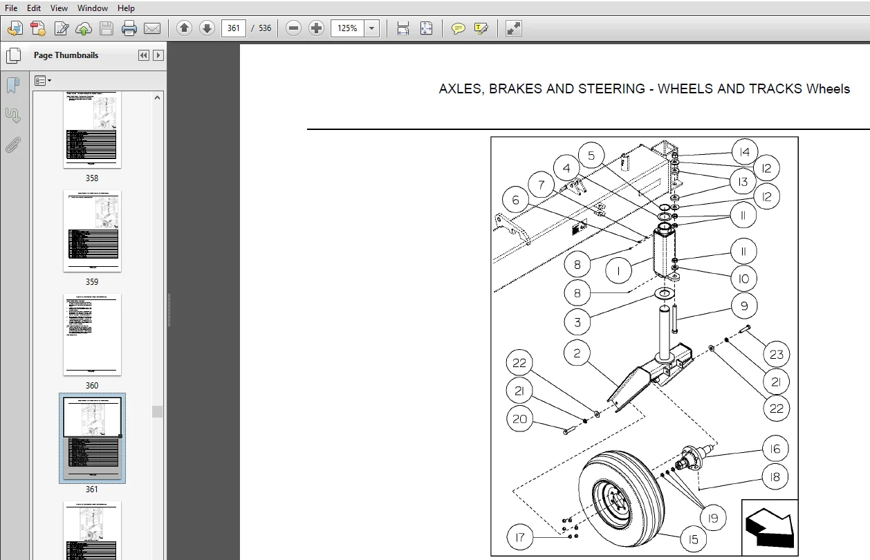
Task: Click the page heading AXLES, BRAKES AND STEERING
Action: point(644,88)
